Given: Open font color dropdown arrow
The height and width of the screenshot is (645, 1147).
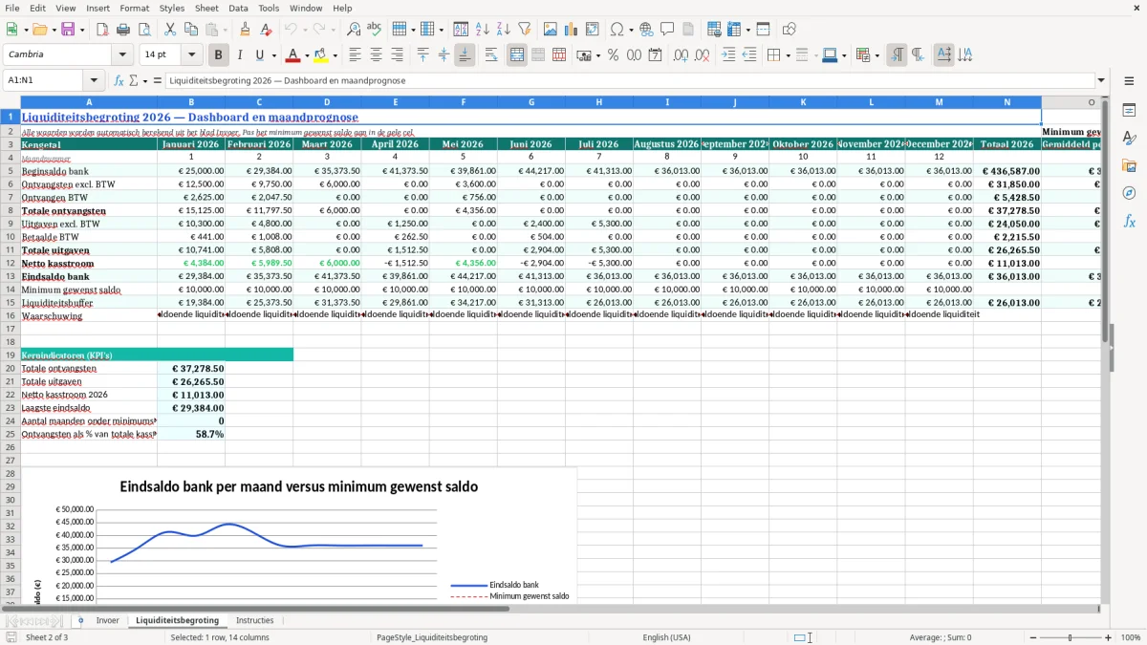Looking at the screenshot, I should click(308, 55).
